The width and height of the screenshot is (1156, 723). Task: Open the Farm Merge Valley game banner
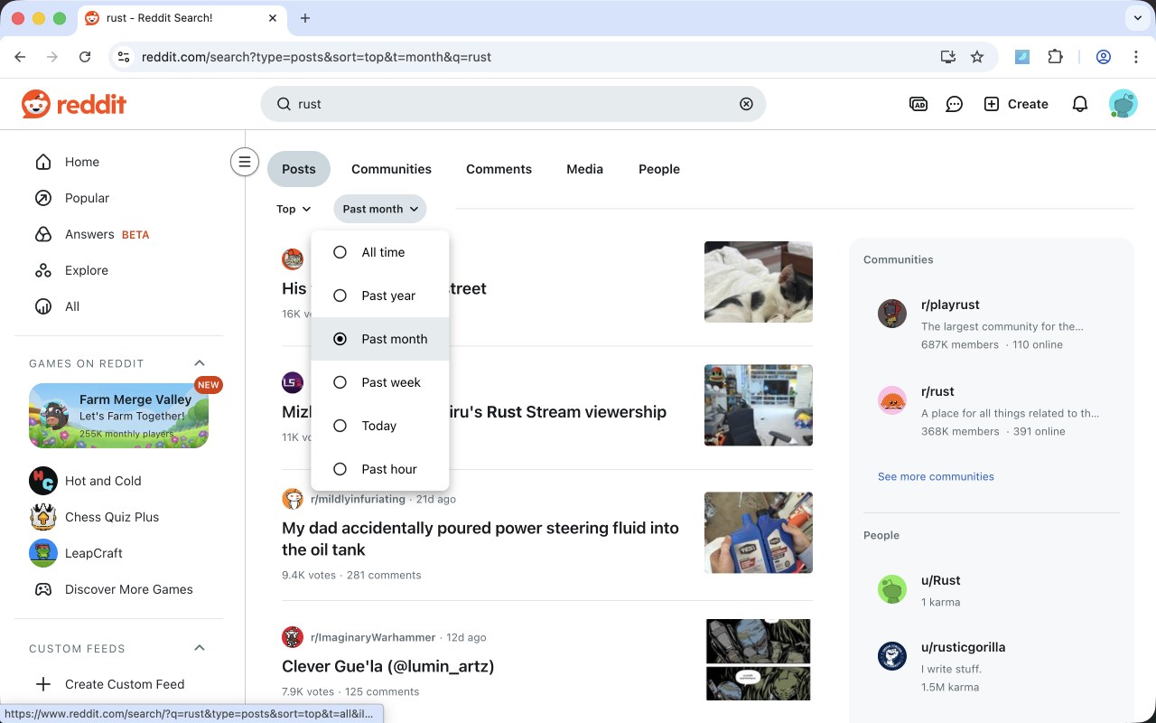click(x=119, y=416)
